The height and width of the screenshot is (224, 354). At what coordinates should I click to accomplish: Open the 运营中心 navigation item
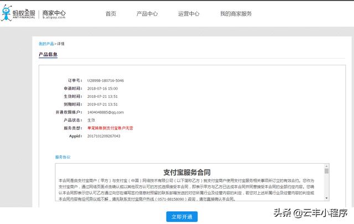coord(189,14)
